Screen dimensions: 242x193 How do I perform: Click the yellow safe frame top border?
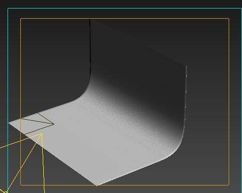coord(124,18)
